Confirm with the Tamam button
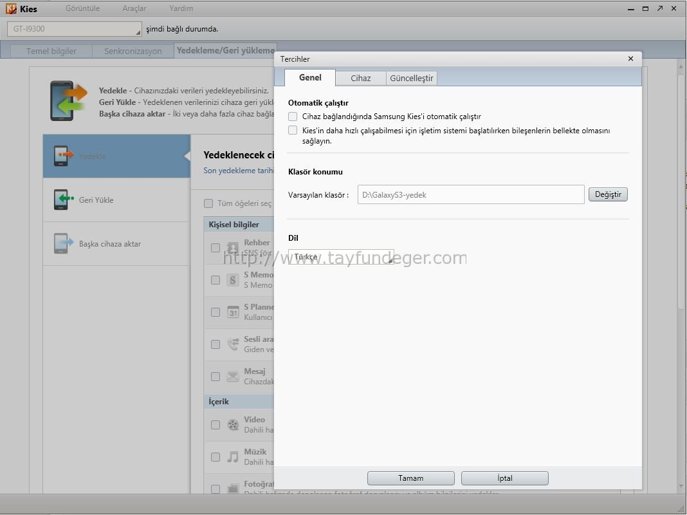 [411, 478]
